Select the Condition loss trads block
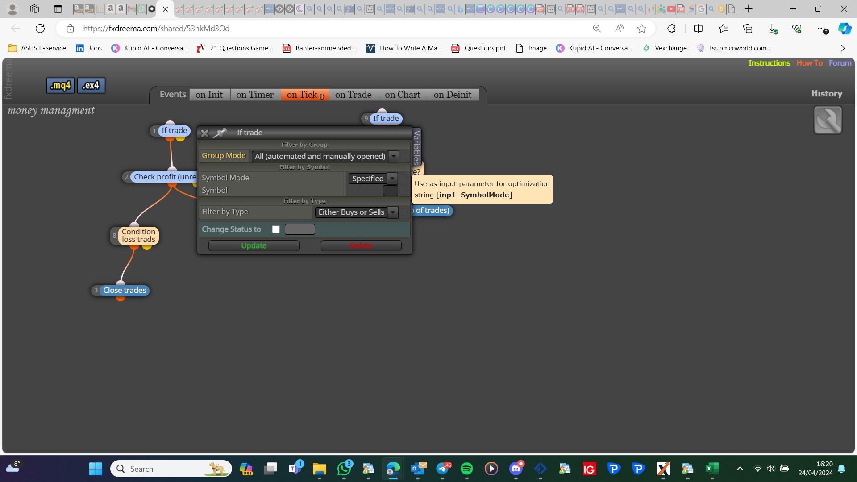The width and height of the screenshot is (857, 482). point(138,235)
